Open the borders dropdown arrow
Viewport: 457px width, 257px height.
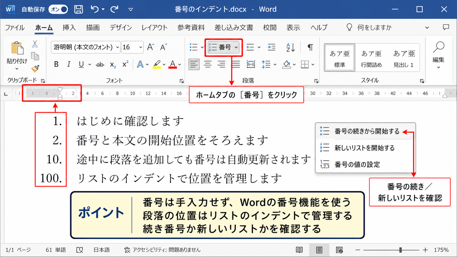[x=313, y=65]
